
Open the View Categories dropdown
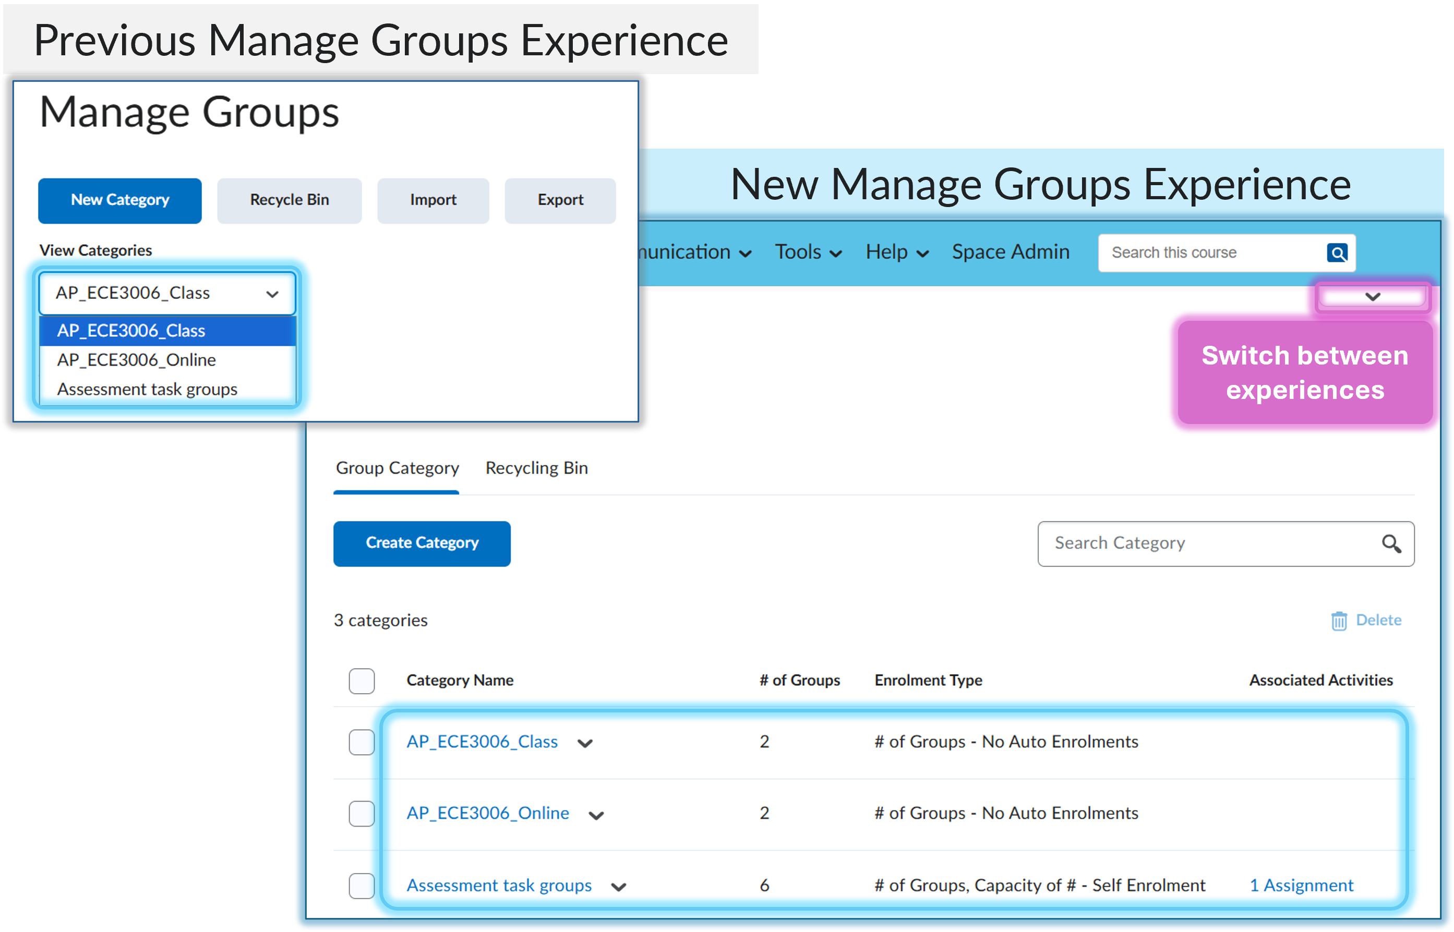tap(167, 294)
